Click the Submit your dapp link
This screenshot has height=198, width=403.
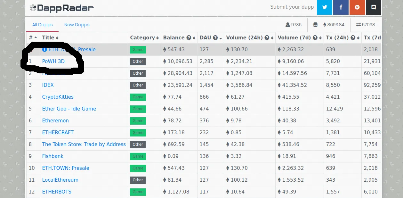click(x=292, y=7)
